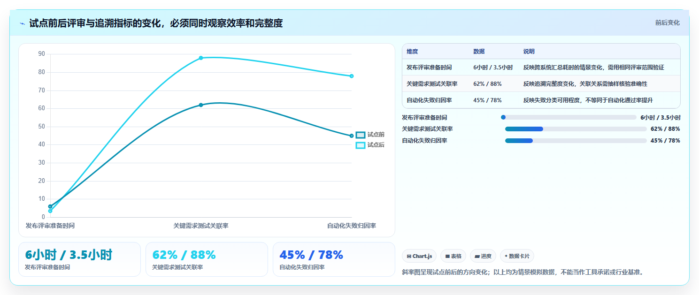This screenshot has height=295, width=699.
Task: Click the 数据 column header
Action: click(479, 52)
